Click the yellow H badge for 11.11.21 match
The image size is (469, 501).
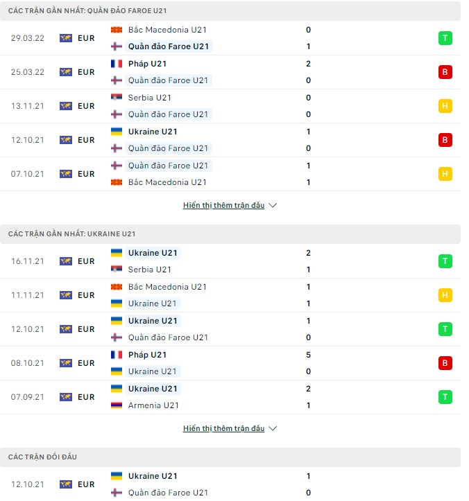(x=445, y=295)
